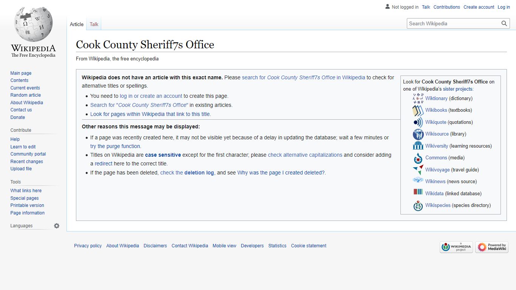Image resolution: width=516 pixels, height=290 pixels.
Task: Click the Log in link
Action: coord(504,7)
